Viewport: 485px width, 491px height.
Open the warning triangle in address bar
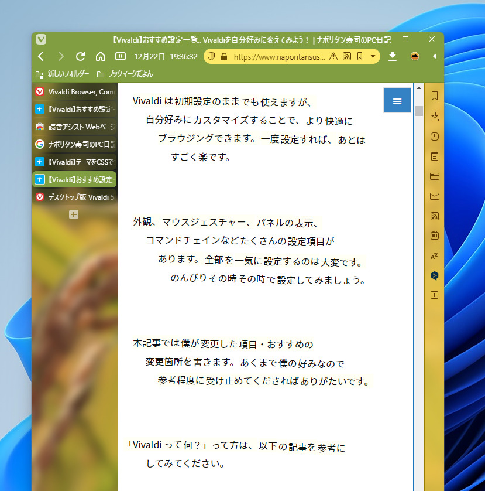pyautogui.click(x=333, y=56)
